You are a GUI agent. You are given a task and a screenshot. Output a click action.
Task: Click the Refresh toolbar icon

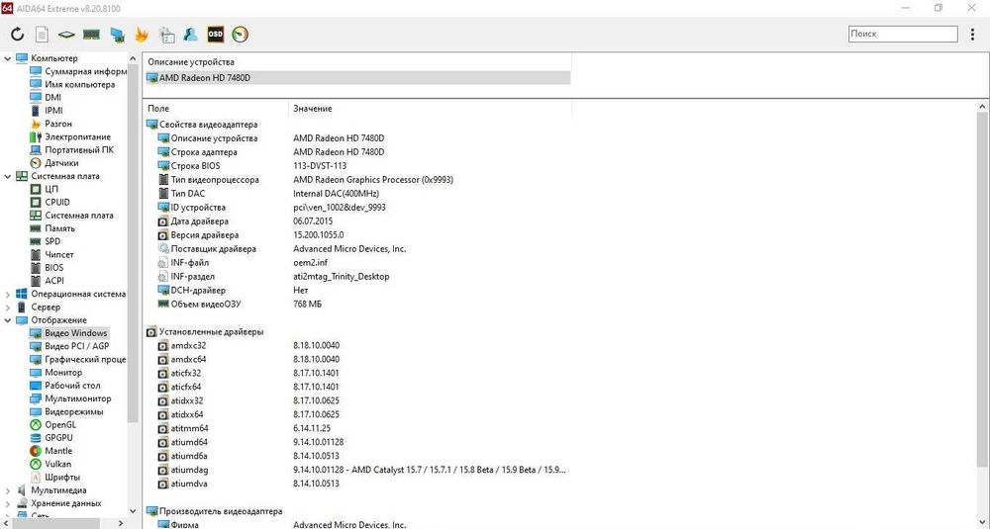point(17,34)
